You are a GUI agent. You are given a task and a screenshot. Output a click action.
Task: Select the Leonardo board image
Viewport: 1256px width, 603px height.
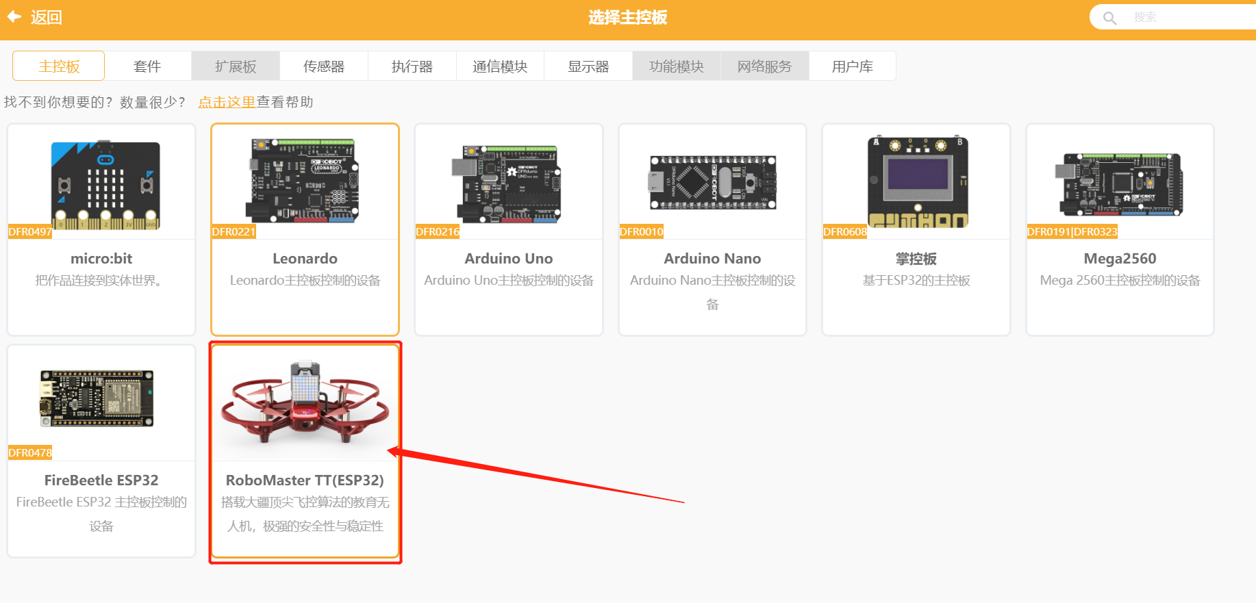(304, 181)
